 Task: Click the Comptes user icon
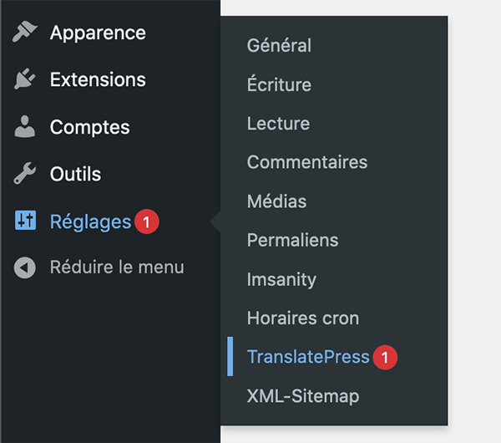[25, 128]
